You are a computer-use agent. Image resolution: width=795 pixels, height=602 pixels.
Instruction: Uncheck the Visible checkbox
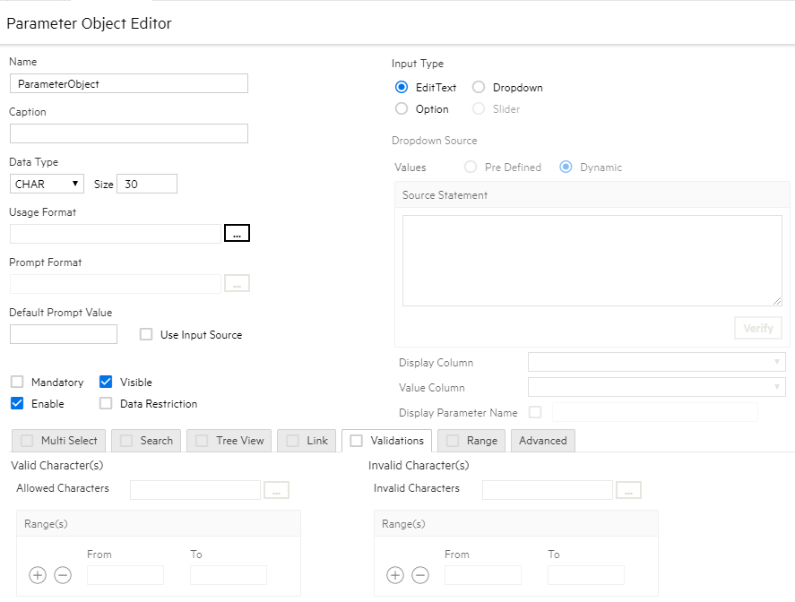(106, 383)
